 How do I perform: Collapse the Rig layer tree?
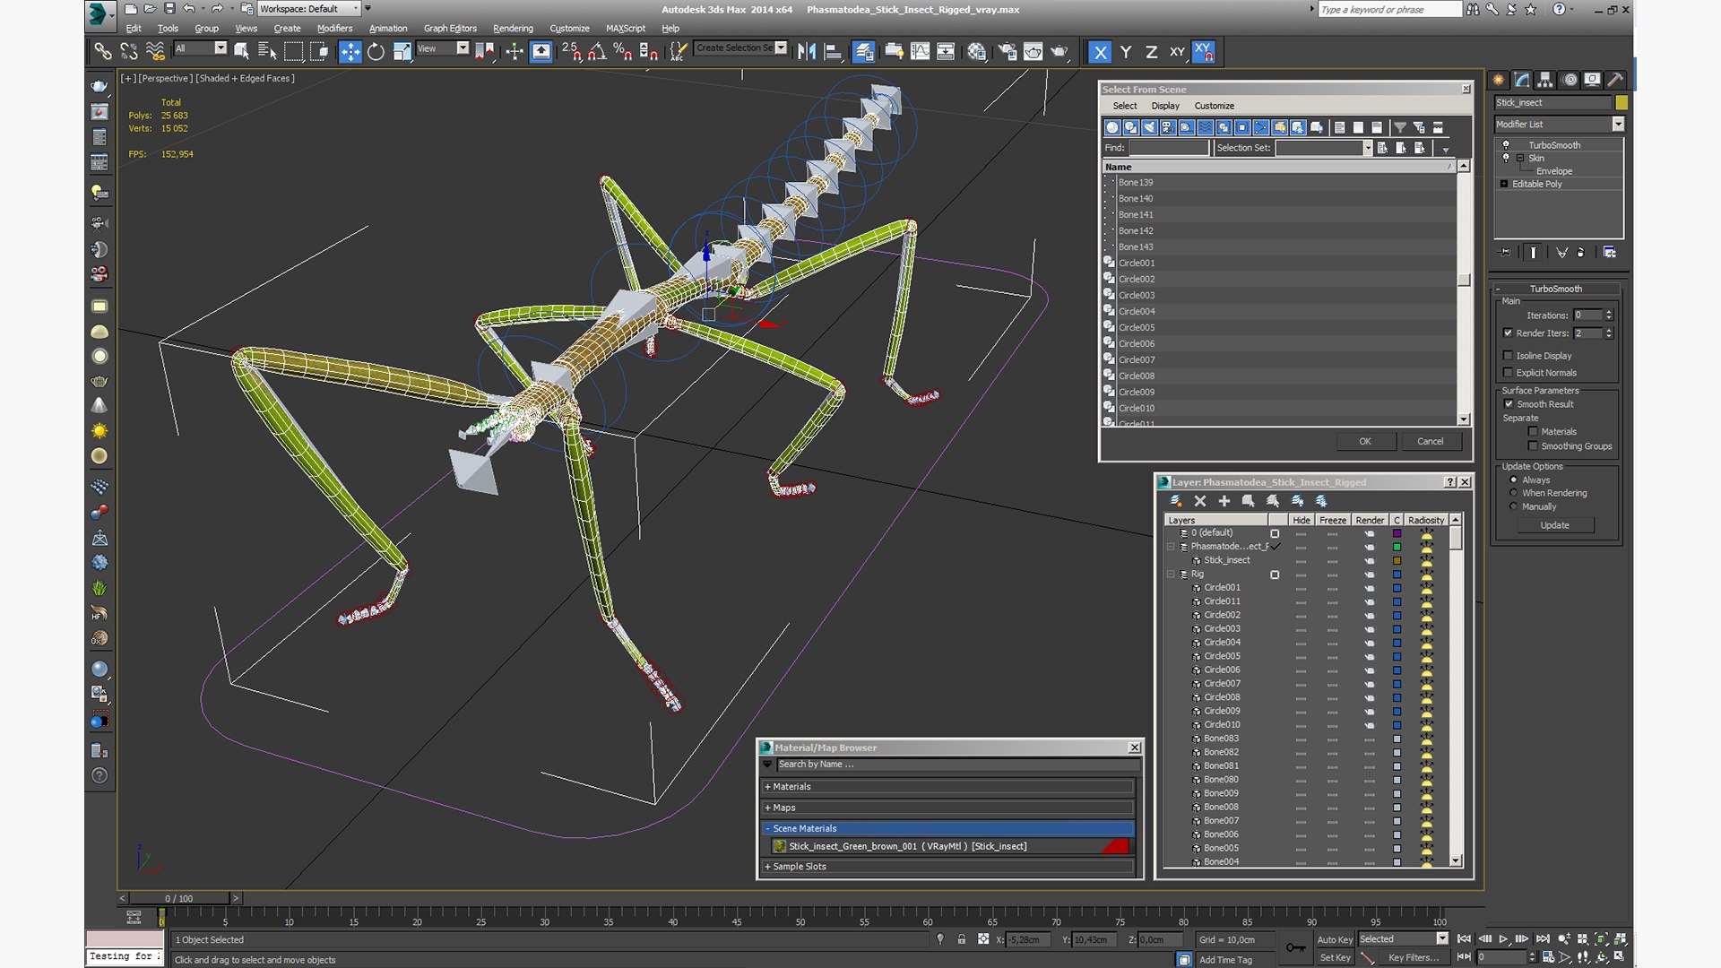click(1171, 575)
